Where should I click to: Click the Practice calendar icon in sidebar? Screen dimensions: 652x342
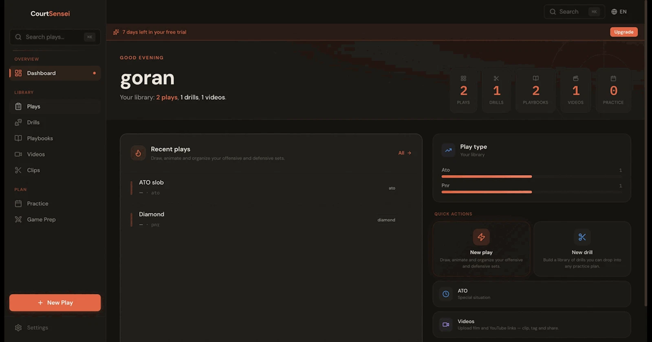point(18,204)
